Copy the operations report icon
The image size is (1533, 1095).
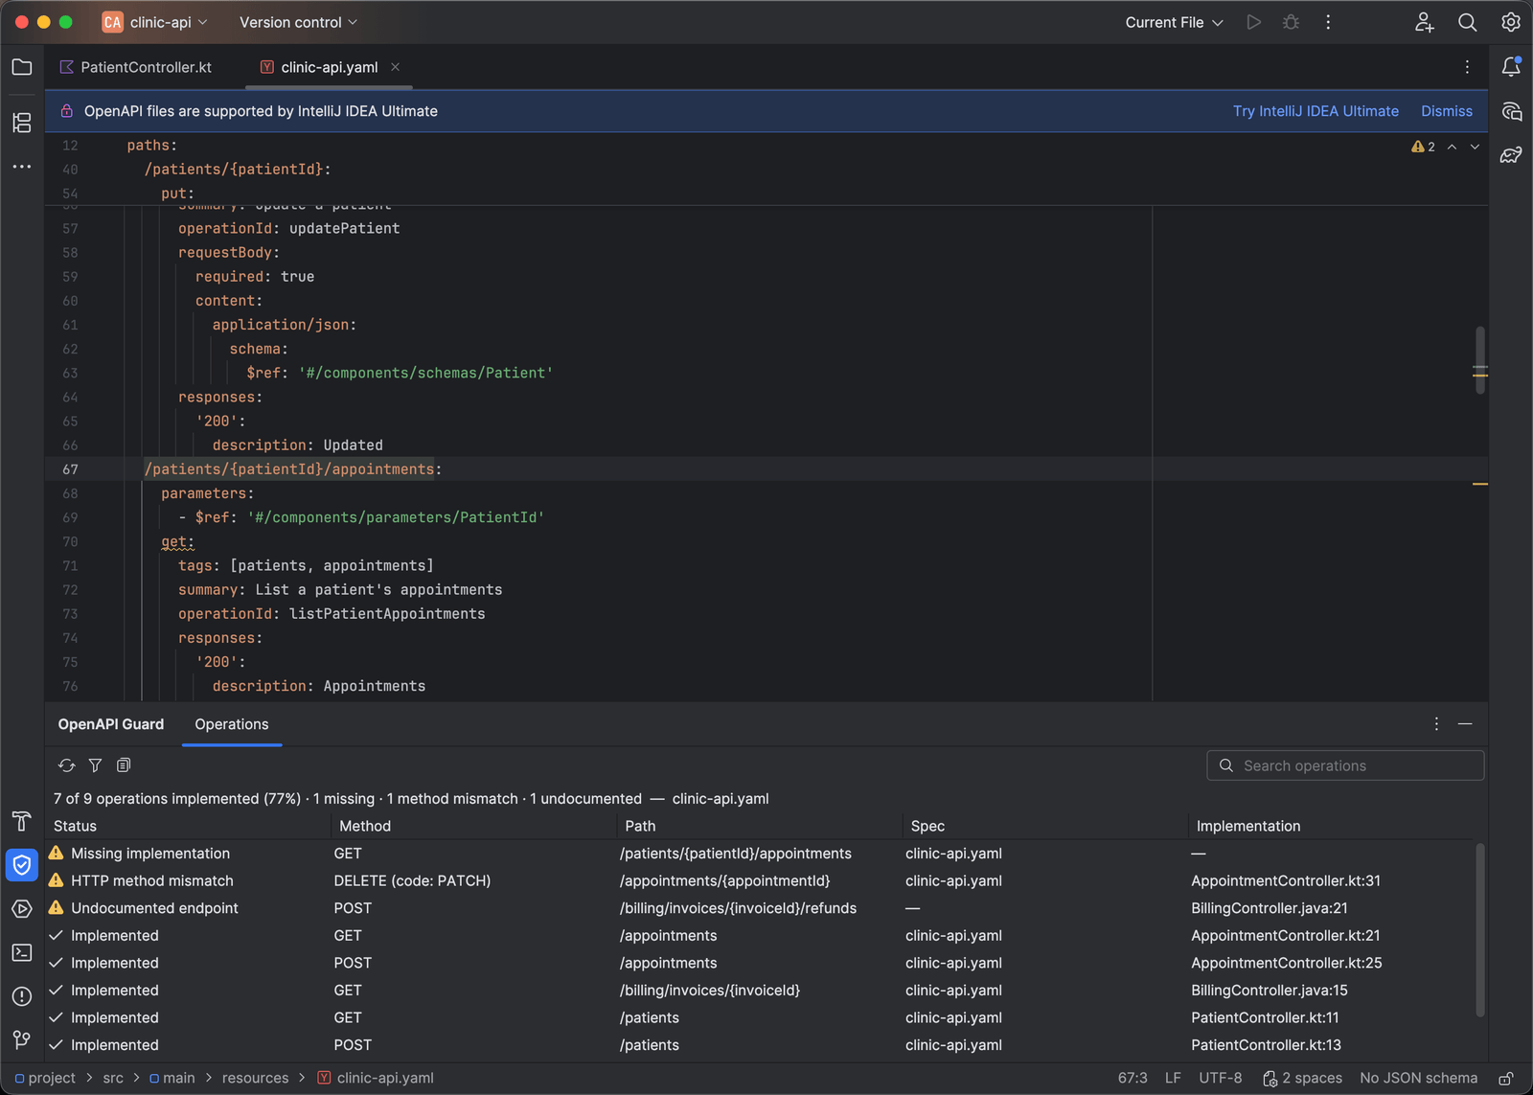point(124,765)
